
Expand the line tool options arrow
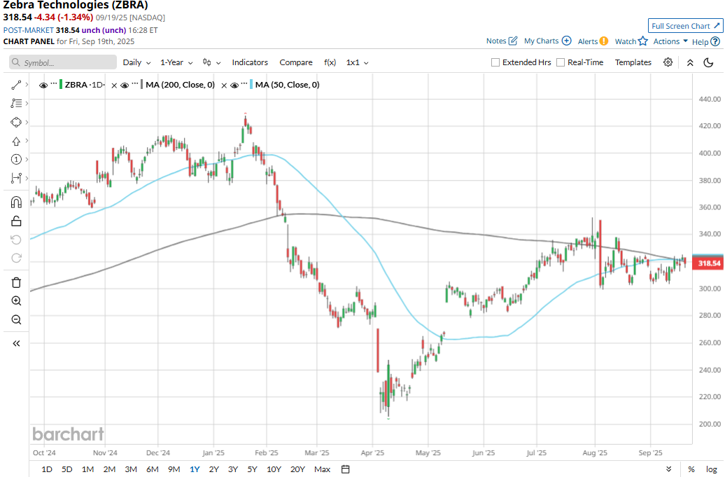[x=27, y=85]
